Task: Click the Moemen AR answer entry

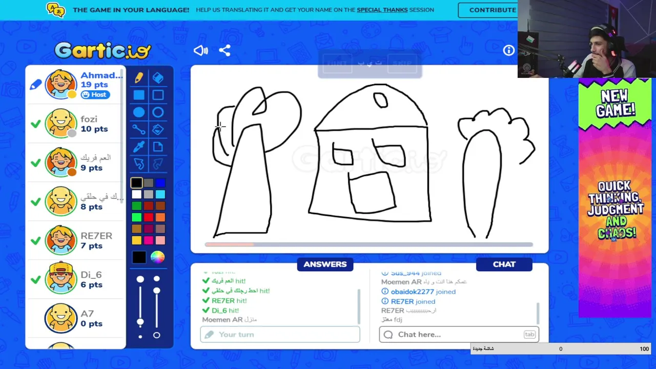Action: [x=229, y=320]
